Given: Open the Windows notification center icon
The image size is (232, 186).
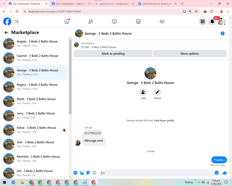Looking at the screenshot, I should [226, 182].
